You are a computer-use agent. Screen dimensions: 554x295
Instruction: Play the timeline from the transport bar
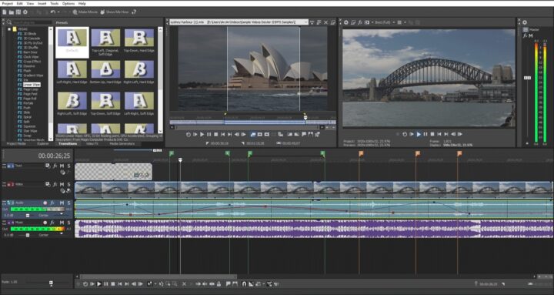point(99,284)
